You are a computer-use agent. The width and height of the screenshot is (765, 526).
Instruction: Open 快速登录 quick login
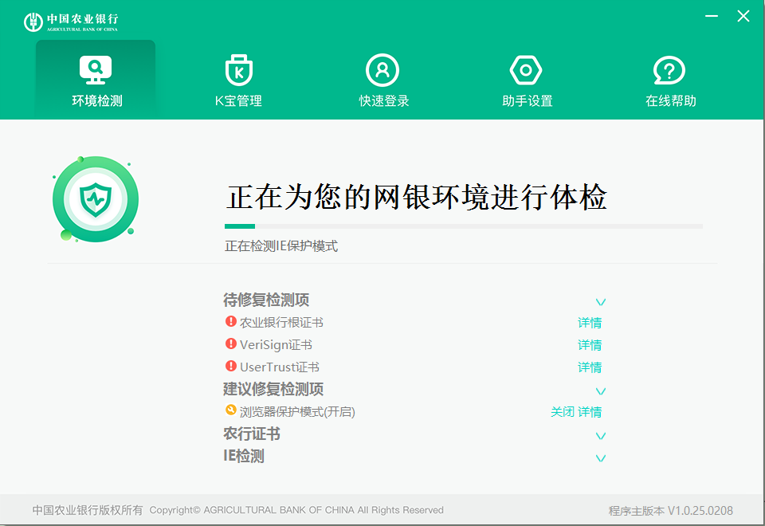point(382,77)
